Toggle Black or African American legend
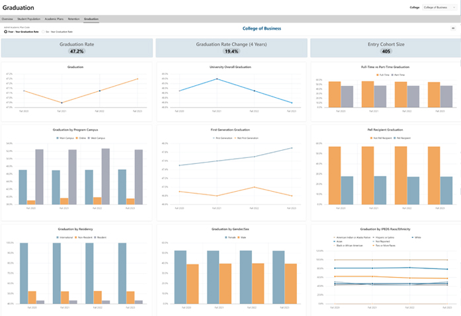This screenshot has height=316, width=461. click(x=348, y=245)
